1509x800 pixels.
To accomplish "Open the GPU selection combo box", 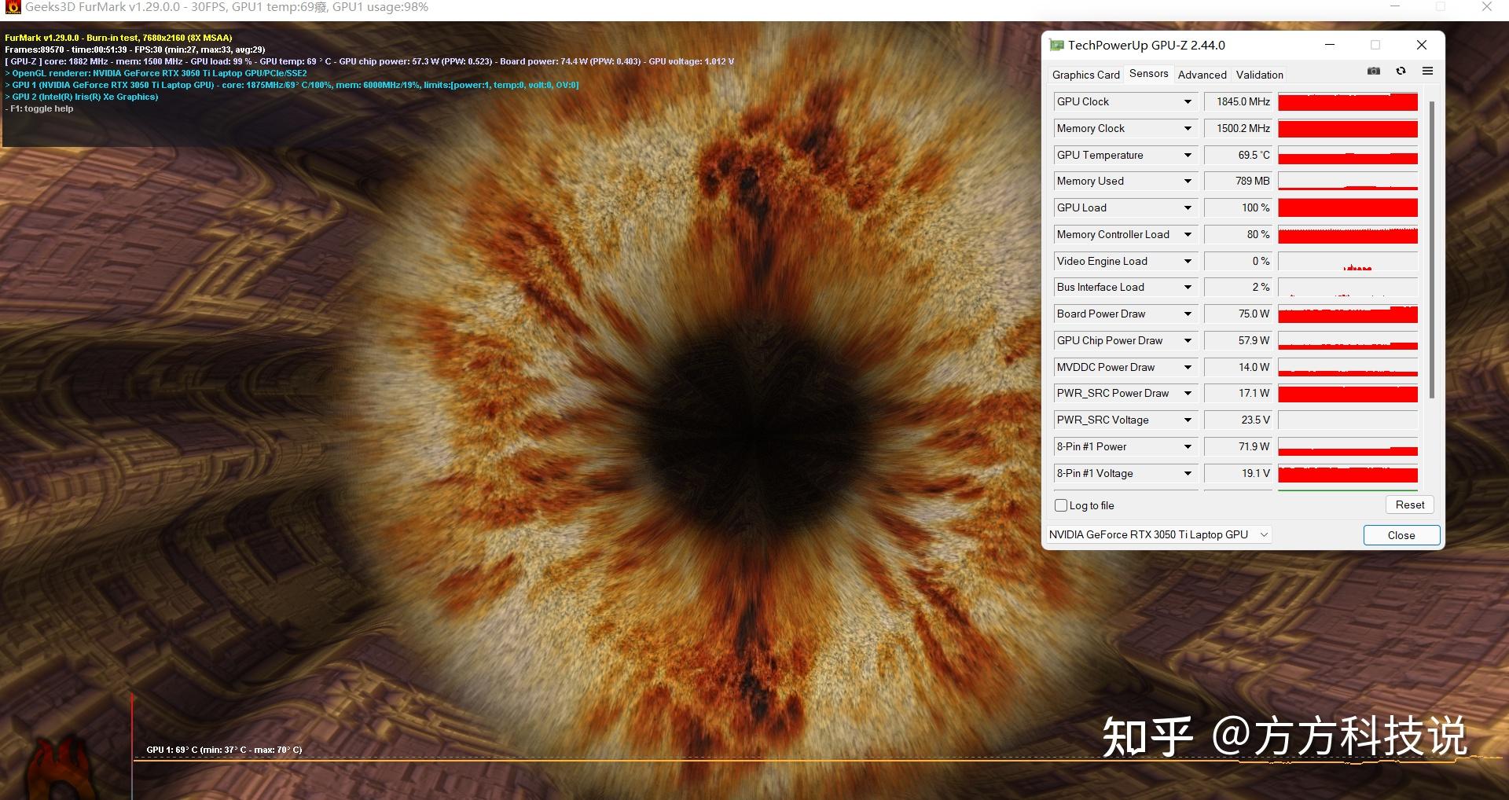I will 1159,535.
